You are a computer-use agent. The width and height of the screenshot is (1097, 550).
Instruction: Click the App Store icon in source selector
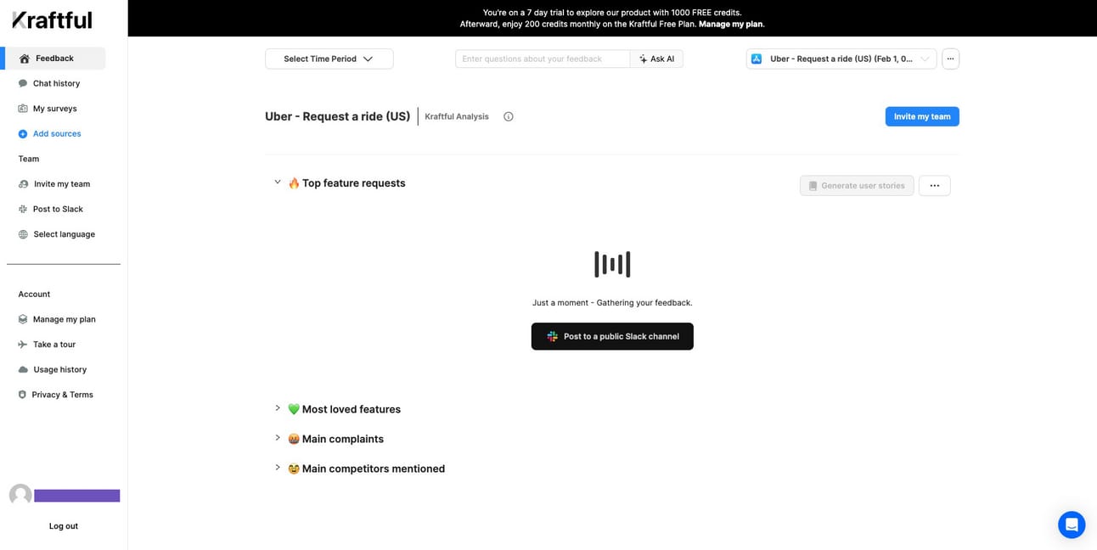coord(757,59)
